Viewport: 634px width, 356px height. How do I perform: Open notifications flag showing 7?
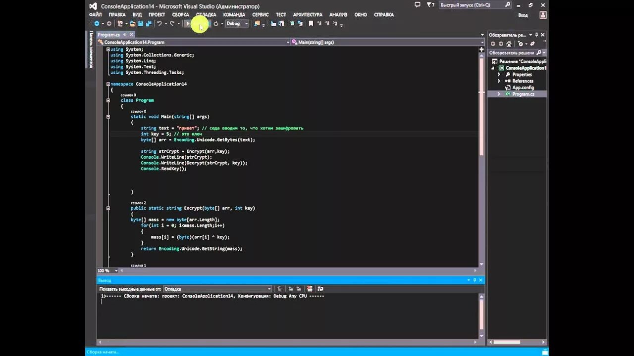click(x=430, y=5)
